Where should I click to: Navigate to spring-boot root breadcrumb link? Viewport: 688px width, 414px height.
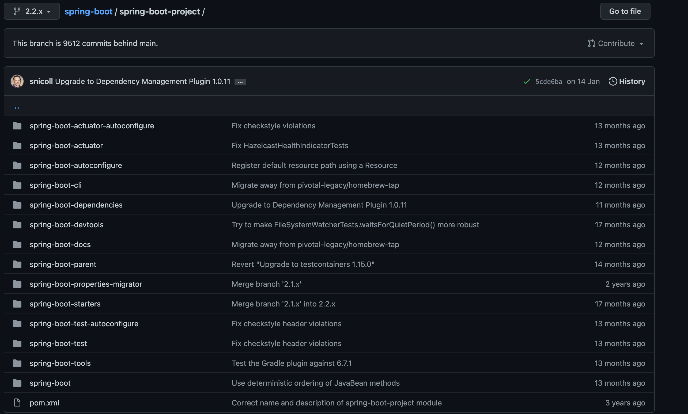tap(88, 11)
